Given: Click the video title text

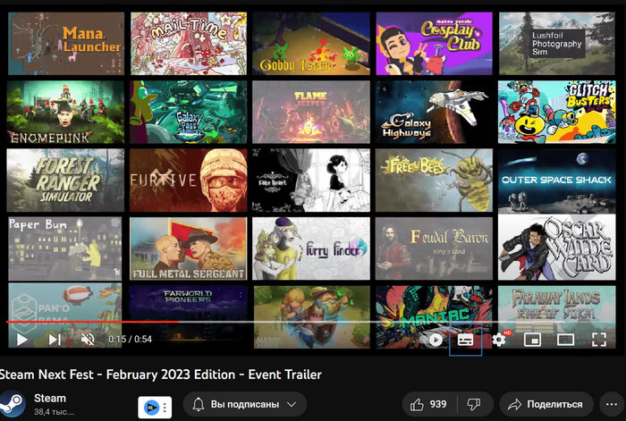Looking at the screenshot, I should click(x=160, y=375).
